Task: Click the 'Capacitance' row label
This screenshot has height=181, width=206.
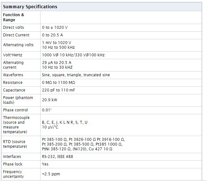Action: (x=14, y=90)
